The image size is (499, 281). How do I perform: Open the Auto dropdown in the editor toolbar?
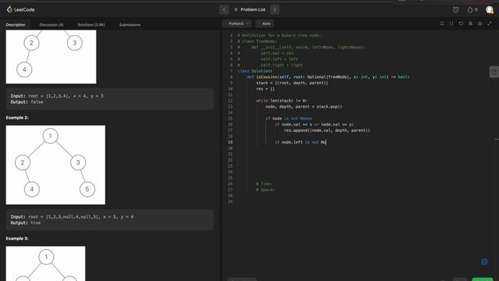point(264,23)
